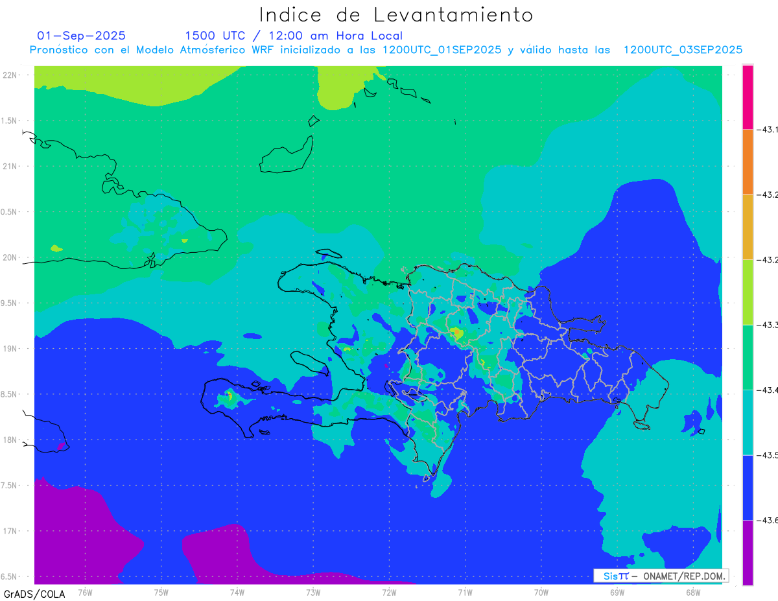
Task: Click the "18N" latitude label
Action: click(11, 440)
